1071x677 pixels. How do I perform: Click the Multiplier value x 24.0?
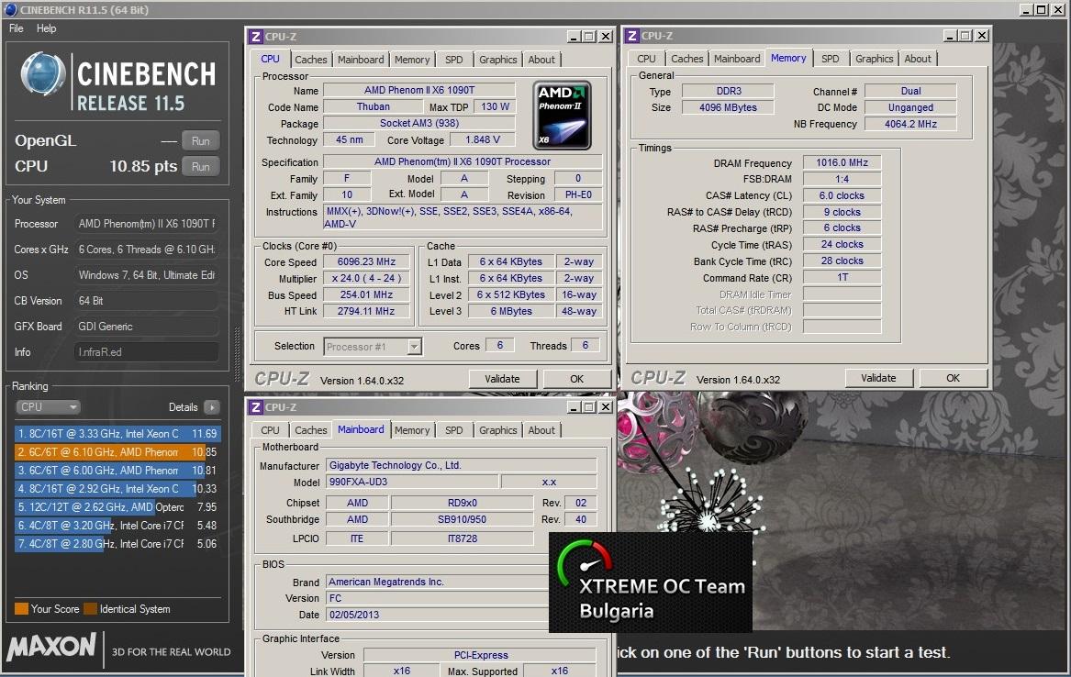[x=366, y=279]
